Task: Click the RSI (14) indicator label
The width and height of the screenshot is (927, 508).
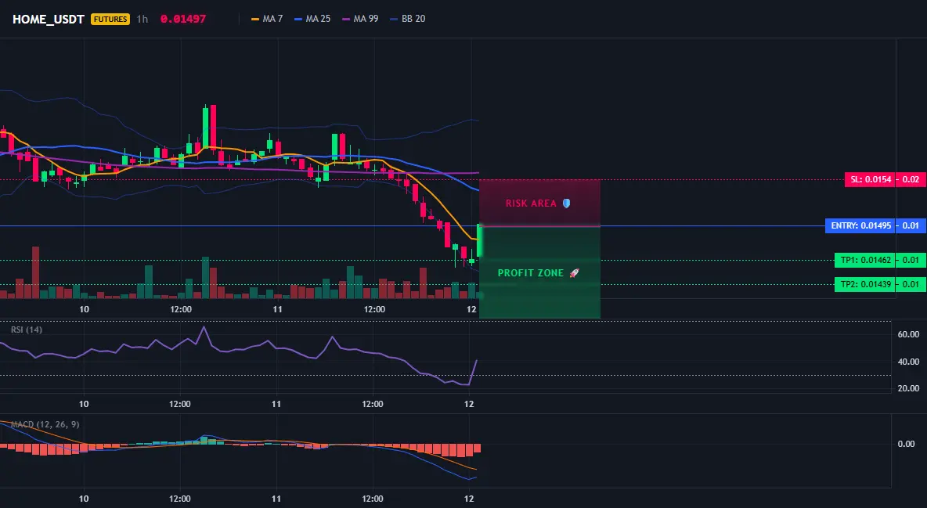Action: (x=27, y=330)
